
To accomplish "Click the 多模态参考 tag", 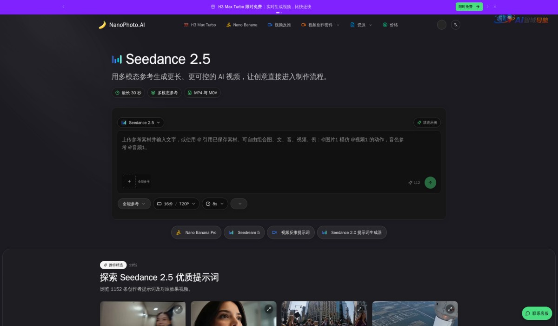I will tap(164, 93).
